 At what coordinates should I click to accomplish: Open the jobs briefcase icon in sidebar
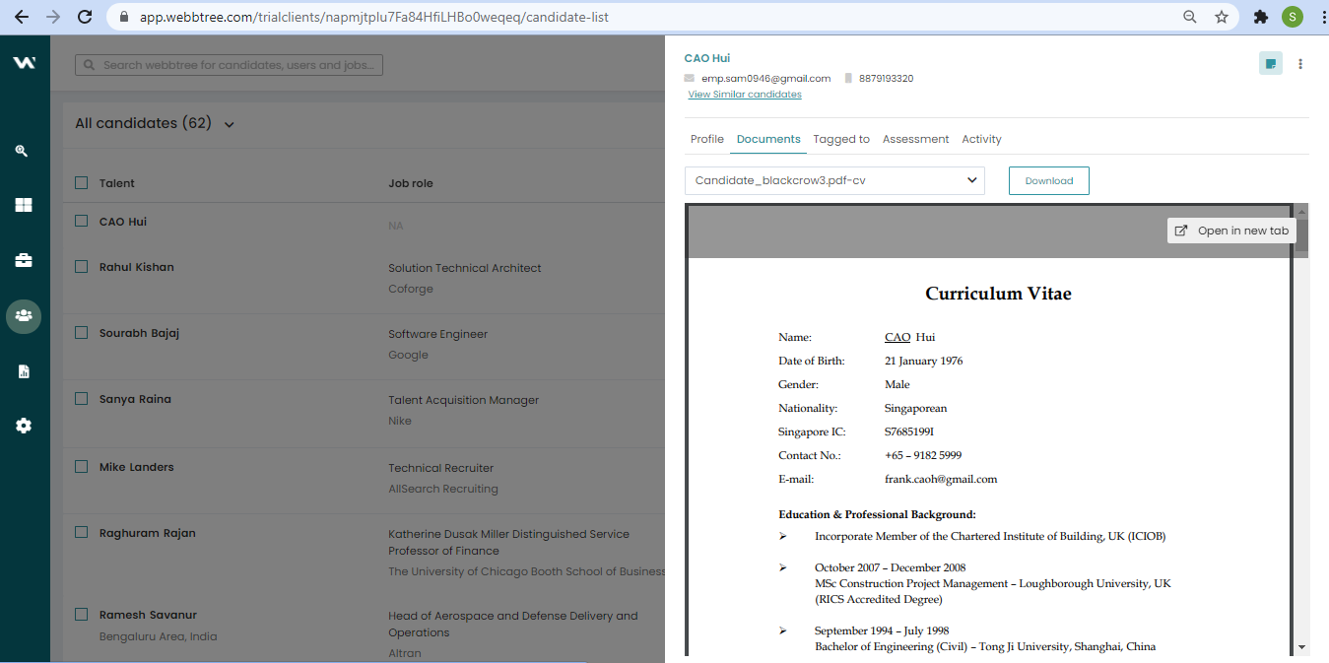point(24,260)
